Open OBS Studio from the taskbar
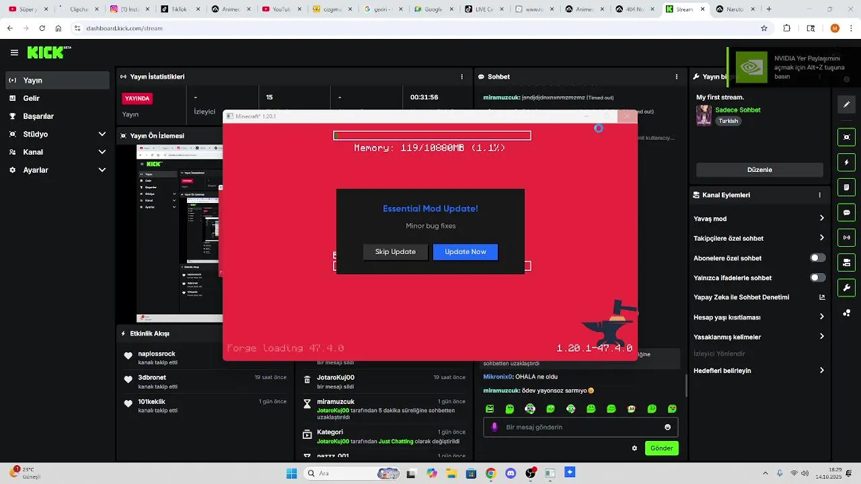The width and height of the screenshot is (861, 484). point(531,473)
